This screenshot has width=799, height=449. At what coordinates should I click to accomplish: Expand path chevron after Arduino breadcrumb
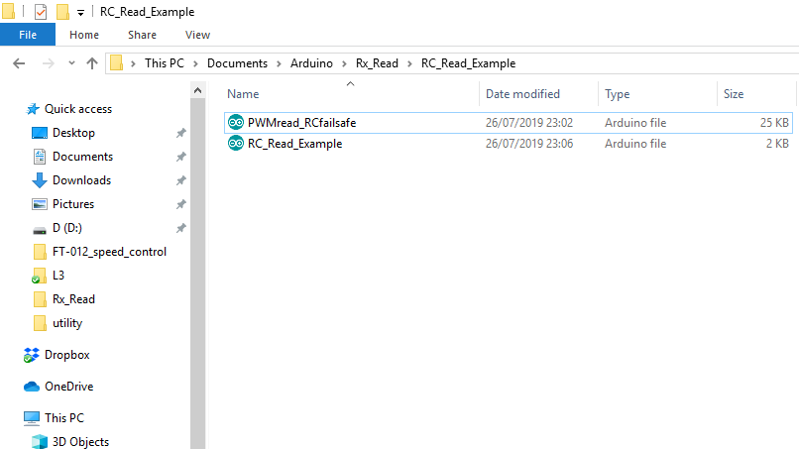click(345, 63)
